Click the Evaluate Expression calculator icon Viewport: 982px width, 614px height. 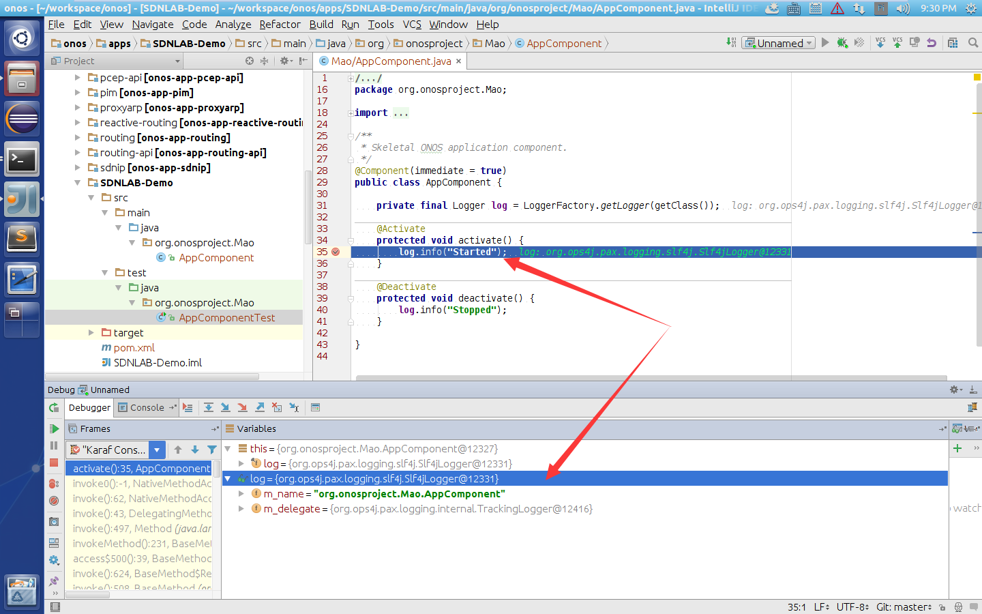(315, 407)
